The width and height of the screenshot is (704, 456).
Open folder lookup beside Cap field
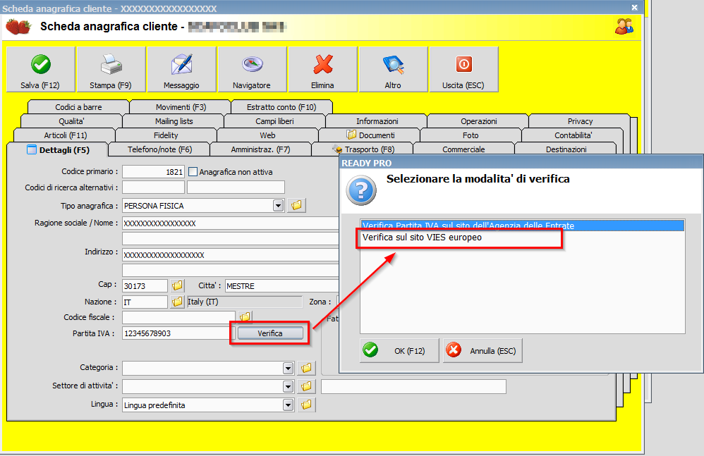(177, 285)
